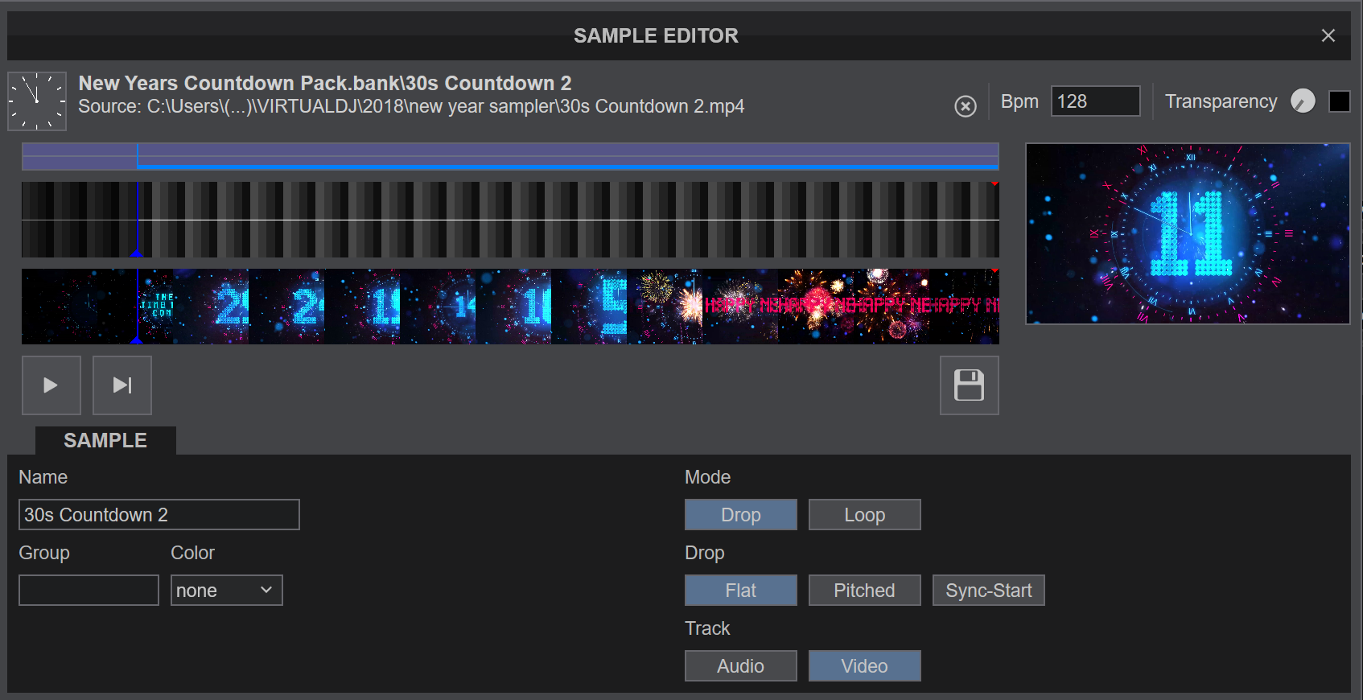This screenshot has width=1363, height=700.
Task: Click the play-to-end skip button
Action: (122, 385)
